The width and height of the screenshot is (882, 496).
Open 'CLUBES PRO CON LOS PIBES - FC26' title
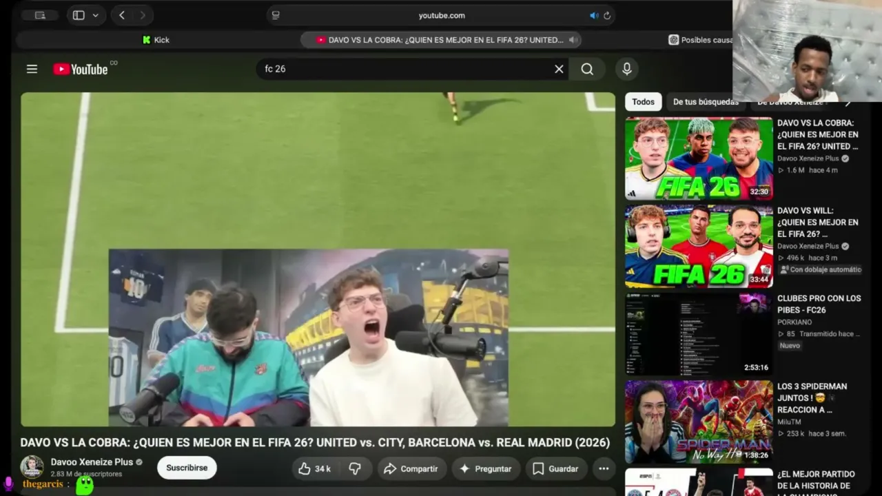pyautogui.click(x=819, y=304)
